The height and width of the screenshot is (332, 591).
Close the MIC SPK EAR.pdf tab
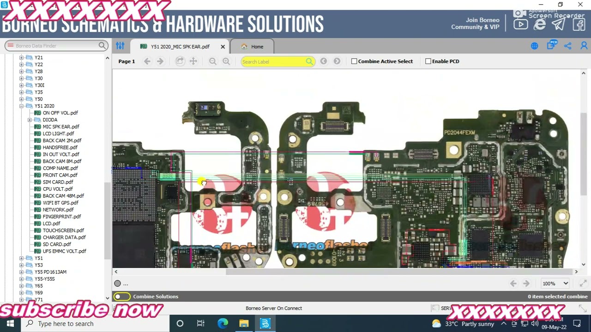(x=223, y=47)
